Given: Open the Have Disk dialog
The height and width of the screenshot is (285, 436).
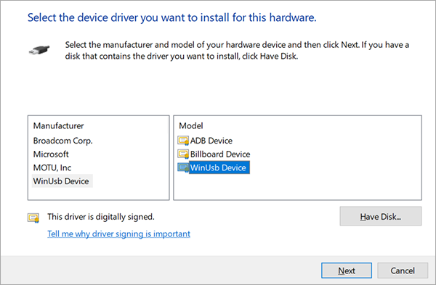Looking at the screenshot, I should [x=380, y=216].
